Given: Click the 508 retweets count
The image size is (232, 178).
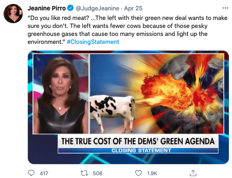Looking at the screenshot, I should [x=98, y=173].
